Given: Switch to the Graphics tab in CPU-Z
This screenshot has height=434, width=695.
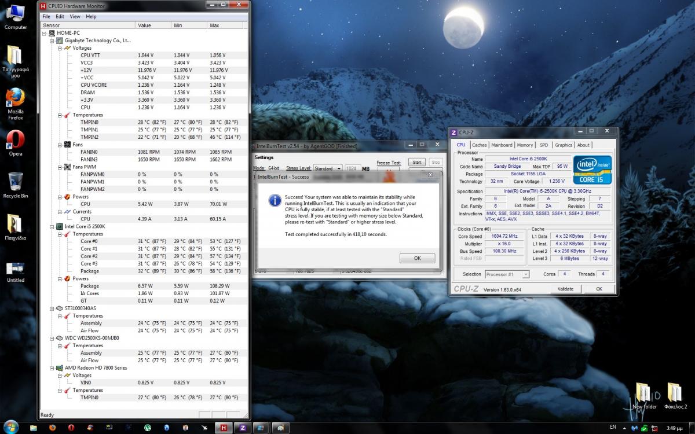Looking at the screenshot, I should (x=564, y=145).
